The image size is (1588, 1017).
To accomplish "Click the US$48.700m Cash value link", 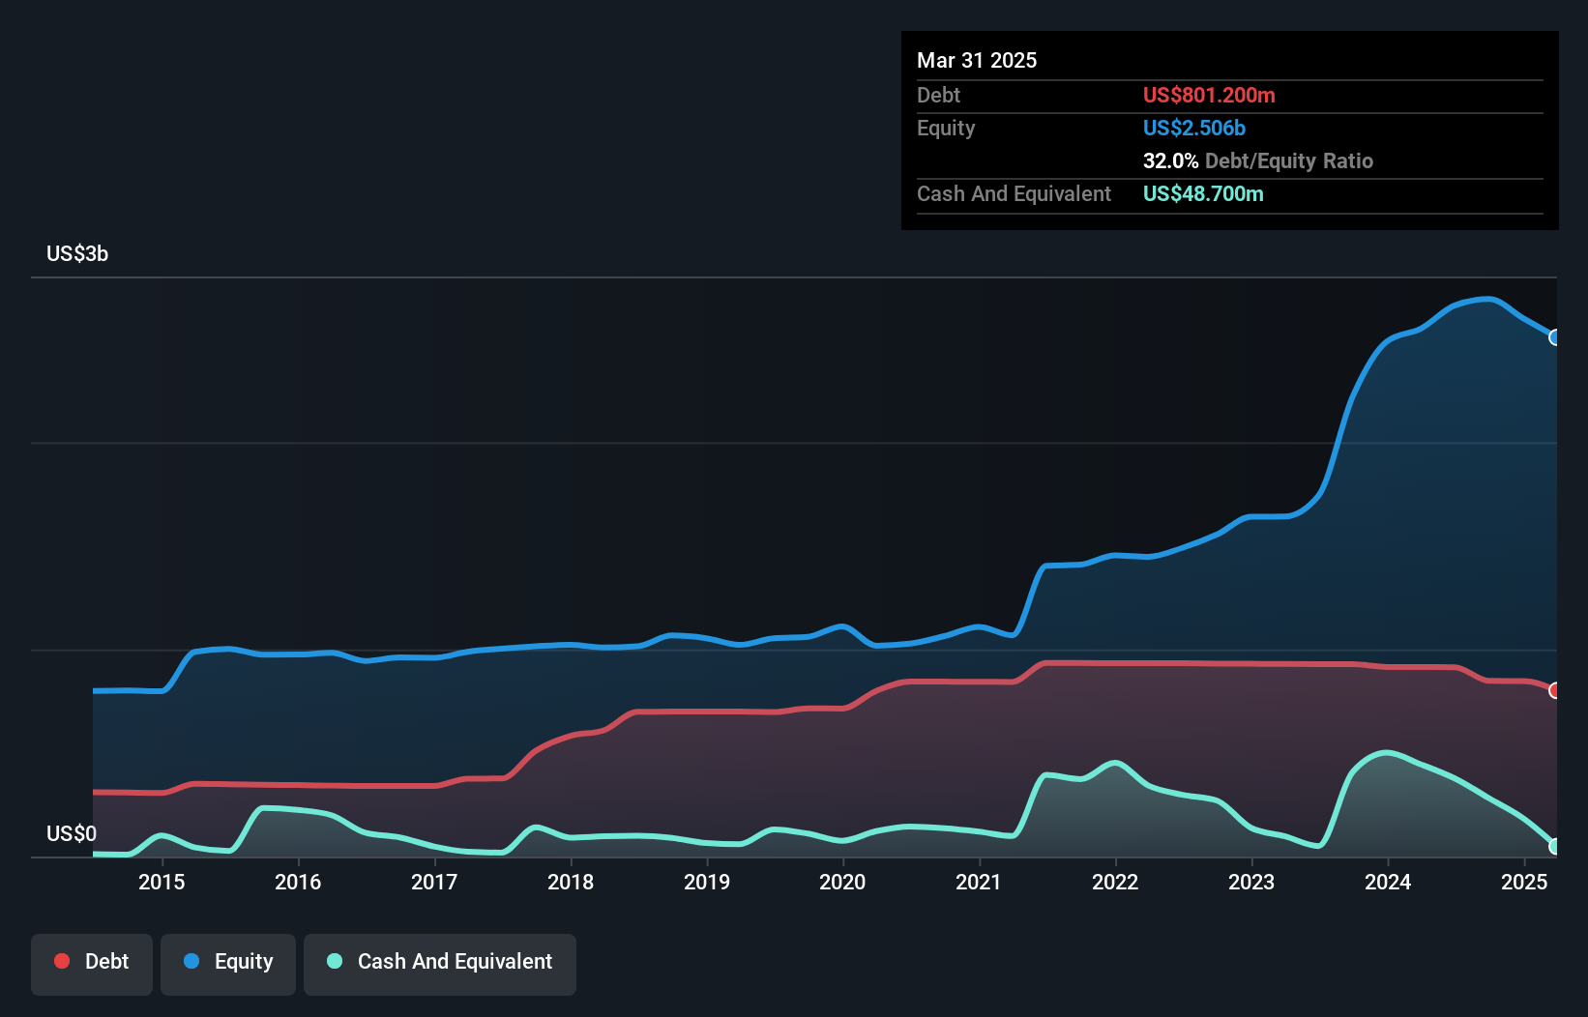I will [1203, 193].
